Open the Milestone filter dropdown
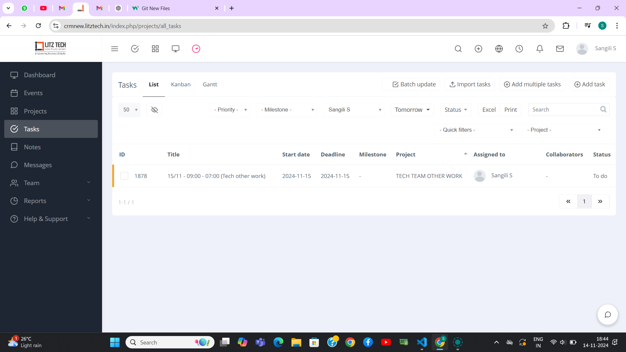This screenshot has height=352, width=626. [287, 110]
